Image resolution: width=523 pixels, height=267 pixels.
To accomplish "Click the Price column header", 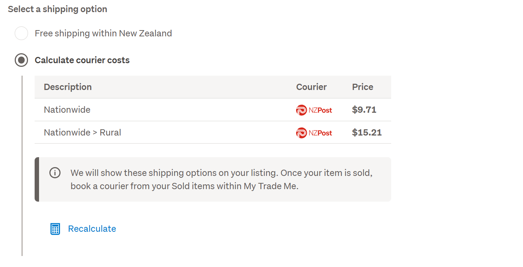I will (x=362, y=87).
